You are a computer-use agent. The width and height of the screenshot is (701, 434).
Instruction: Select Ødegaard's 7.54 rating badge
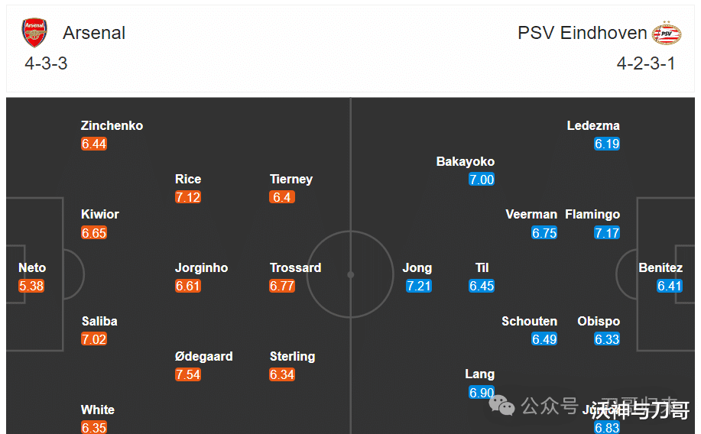pyautogui.click(x=188, y=374)
